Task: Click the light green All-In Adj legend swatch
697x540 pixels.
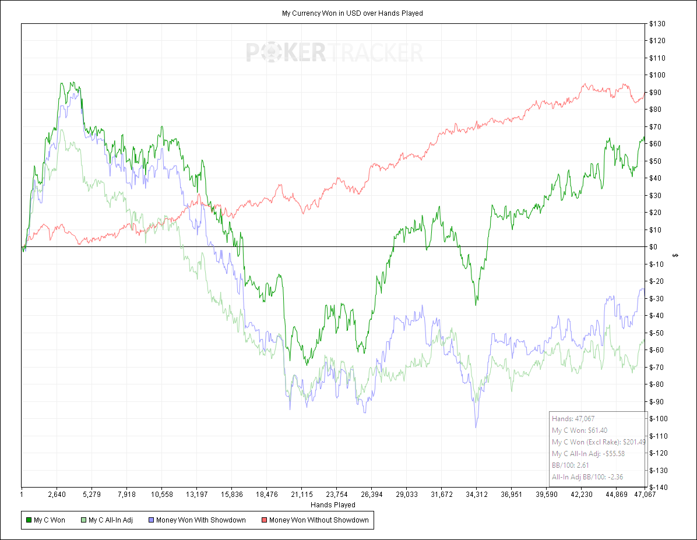Action: (x=83, y=520)
